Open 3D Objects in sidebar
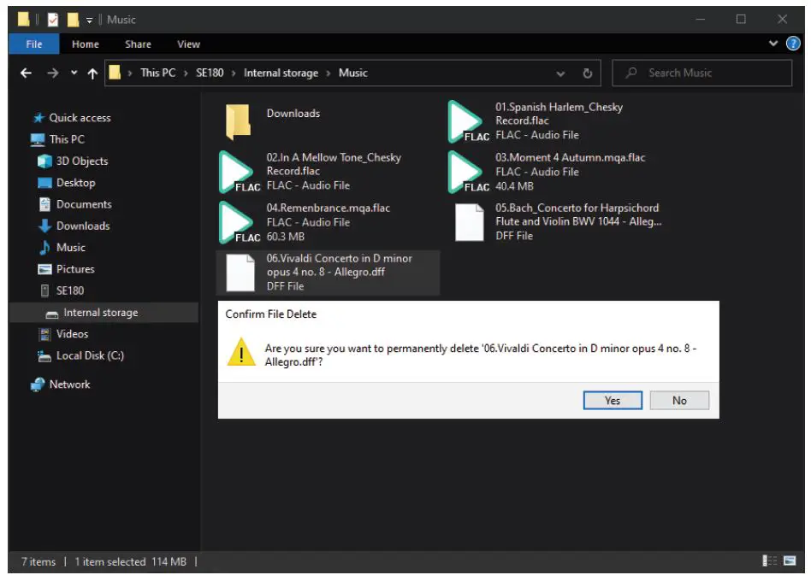 pos(82,161)
